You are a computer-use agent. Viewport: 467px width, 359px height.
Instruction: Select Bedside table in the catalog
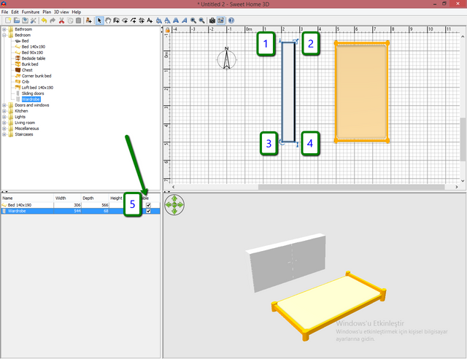34,58
